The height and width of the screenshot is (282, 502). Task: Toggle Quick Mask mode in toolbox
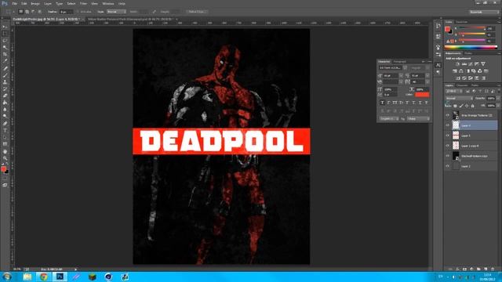pos(5,179)
